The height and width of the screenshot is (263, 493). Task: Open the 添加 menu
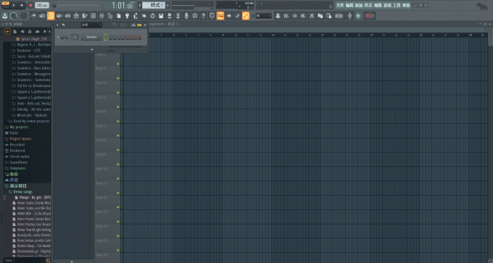pyautogui.click(x=359, y=5)
